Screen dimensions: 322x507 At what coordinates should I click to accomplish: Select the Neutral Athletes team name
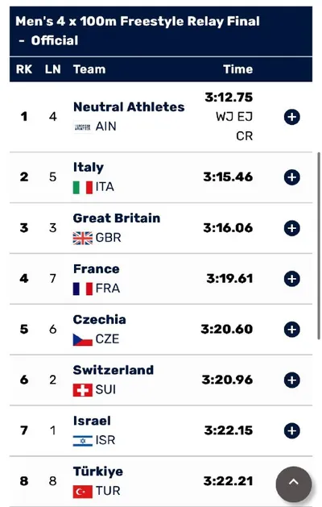(x=129, y=107)
